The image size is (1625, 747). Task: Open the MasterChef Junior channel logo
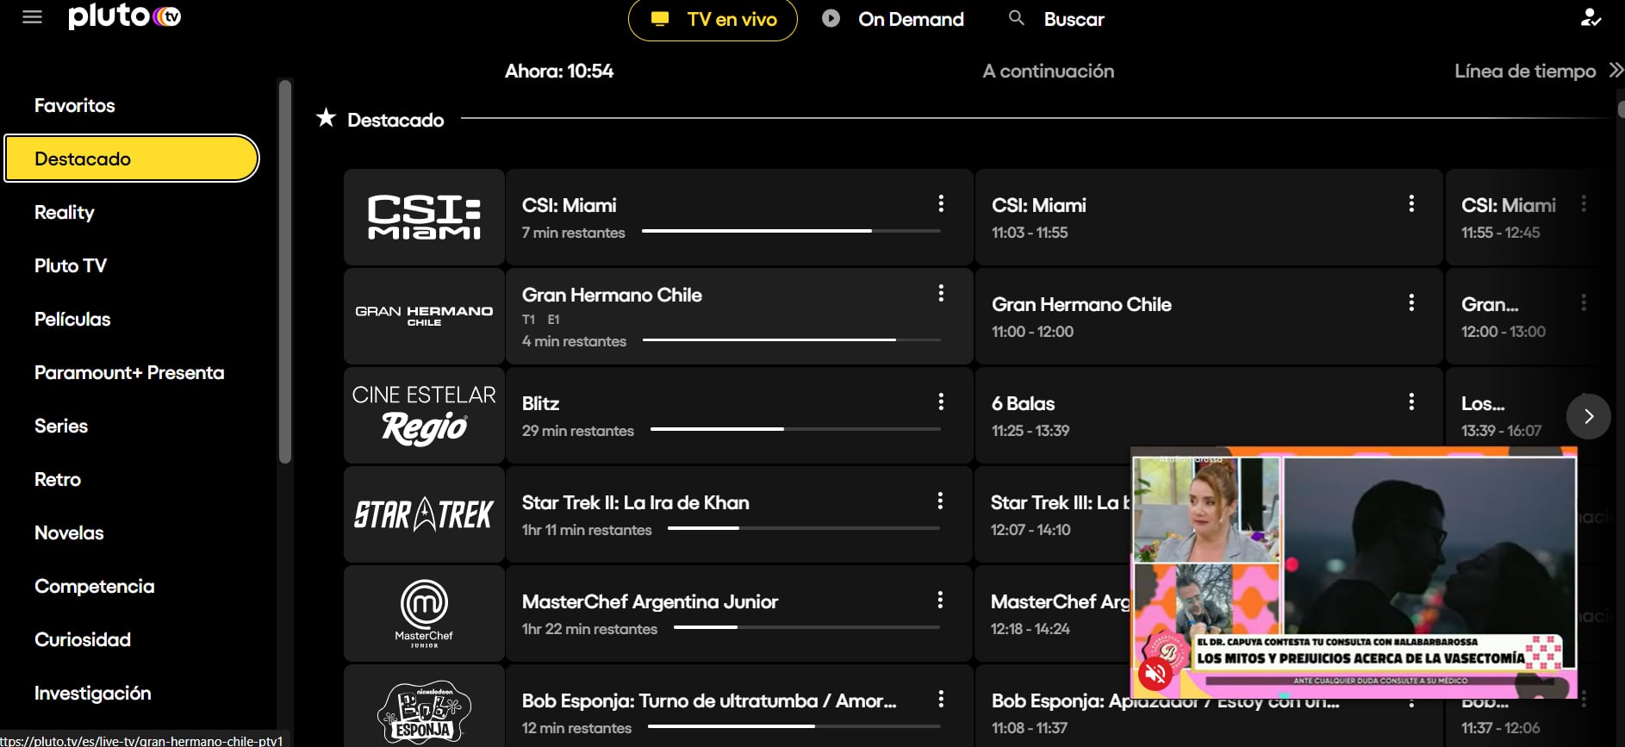(424, 613)
